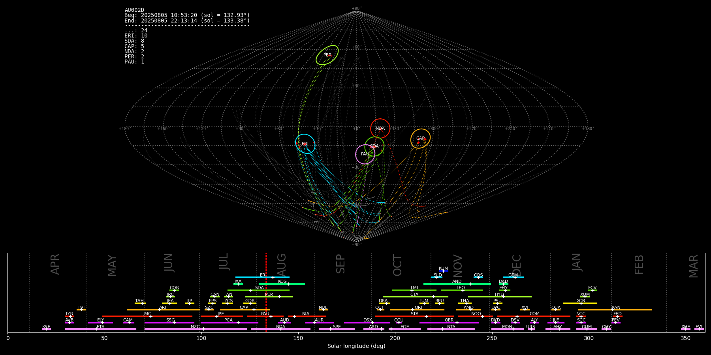
Task: Select the QUA shower bar in timeline
Action: coord(556,310)
